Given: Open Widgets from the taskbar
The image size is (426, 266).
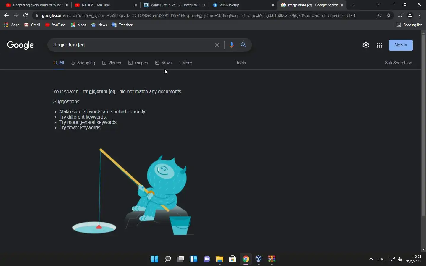Looking at the screenshot, I should [193, 259].
